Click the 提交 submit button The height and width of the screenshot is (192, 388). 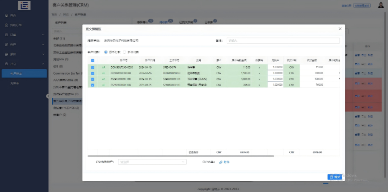click(335, 177)
